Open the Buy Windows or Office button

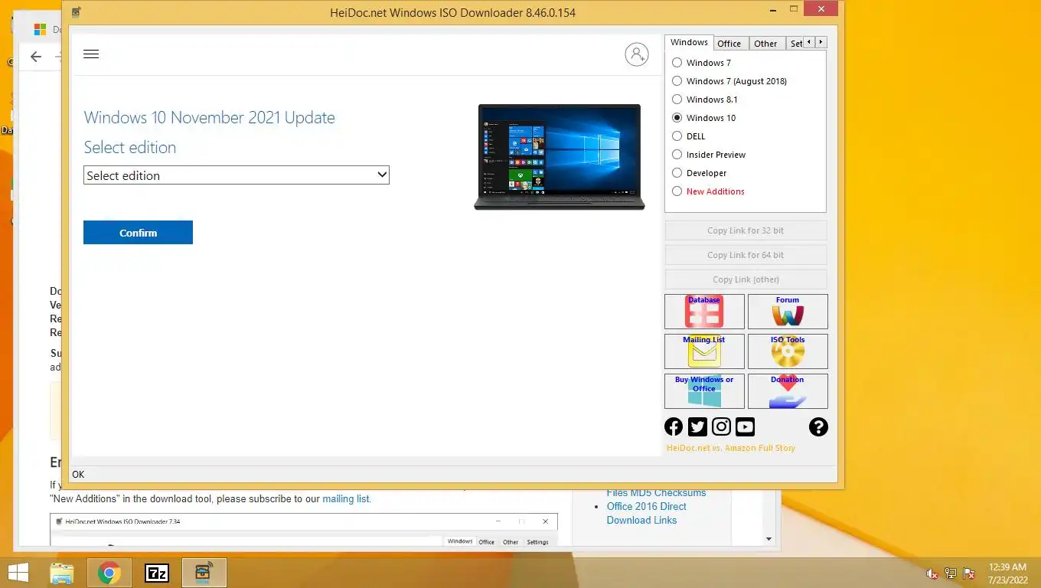click(704, 391)
